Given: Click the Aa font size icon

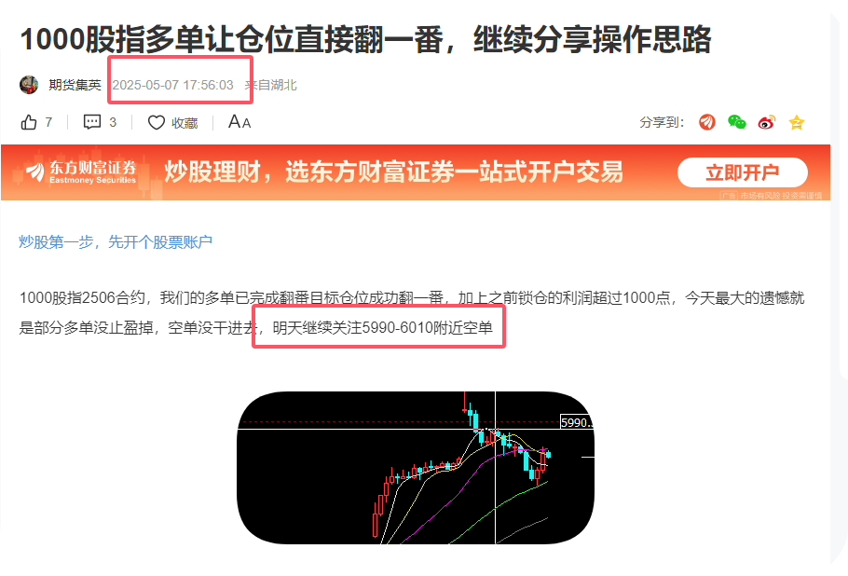Looking at the screenshot, I should point(239,122).
